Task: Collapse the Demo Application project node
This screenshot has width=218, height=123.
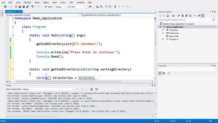Action: (160, 27)
